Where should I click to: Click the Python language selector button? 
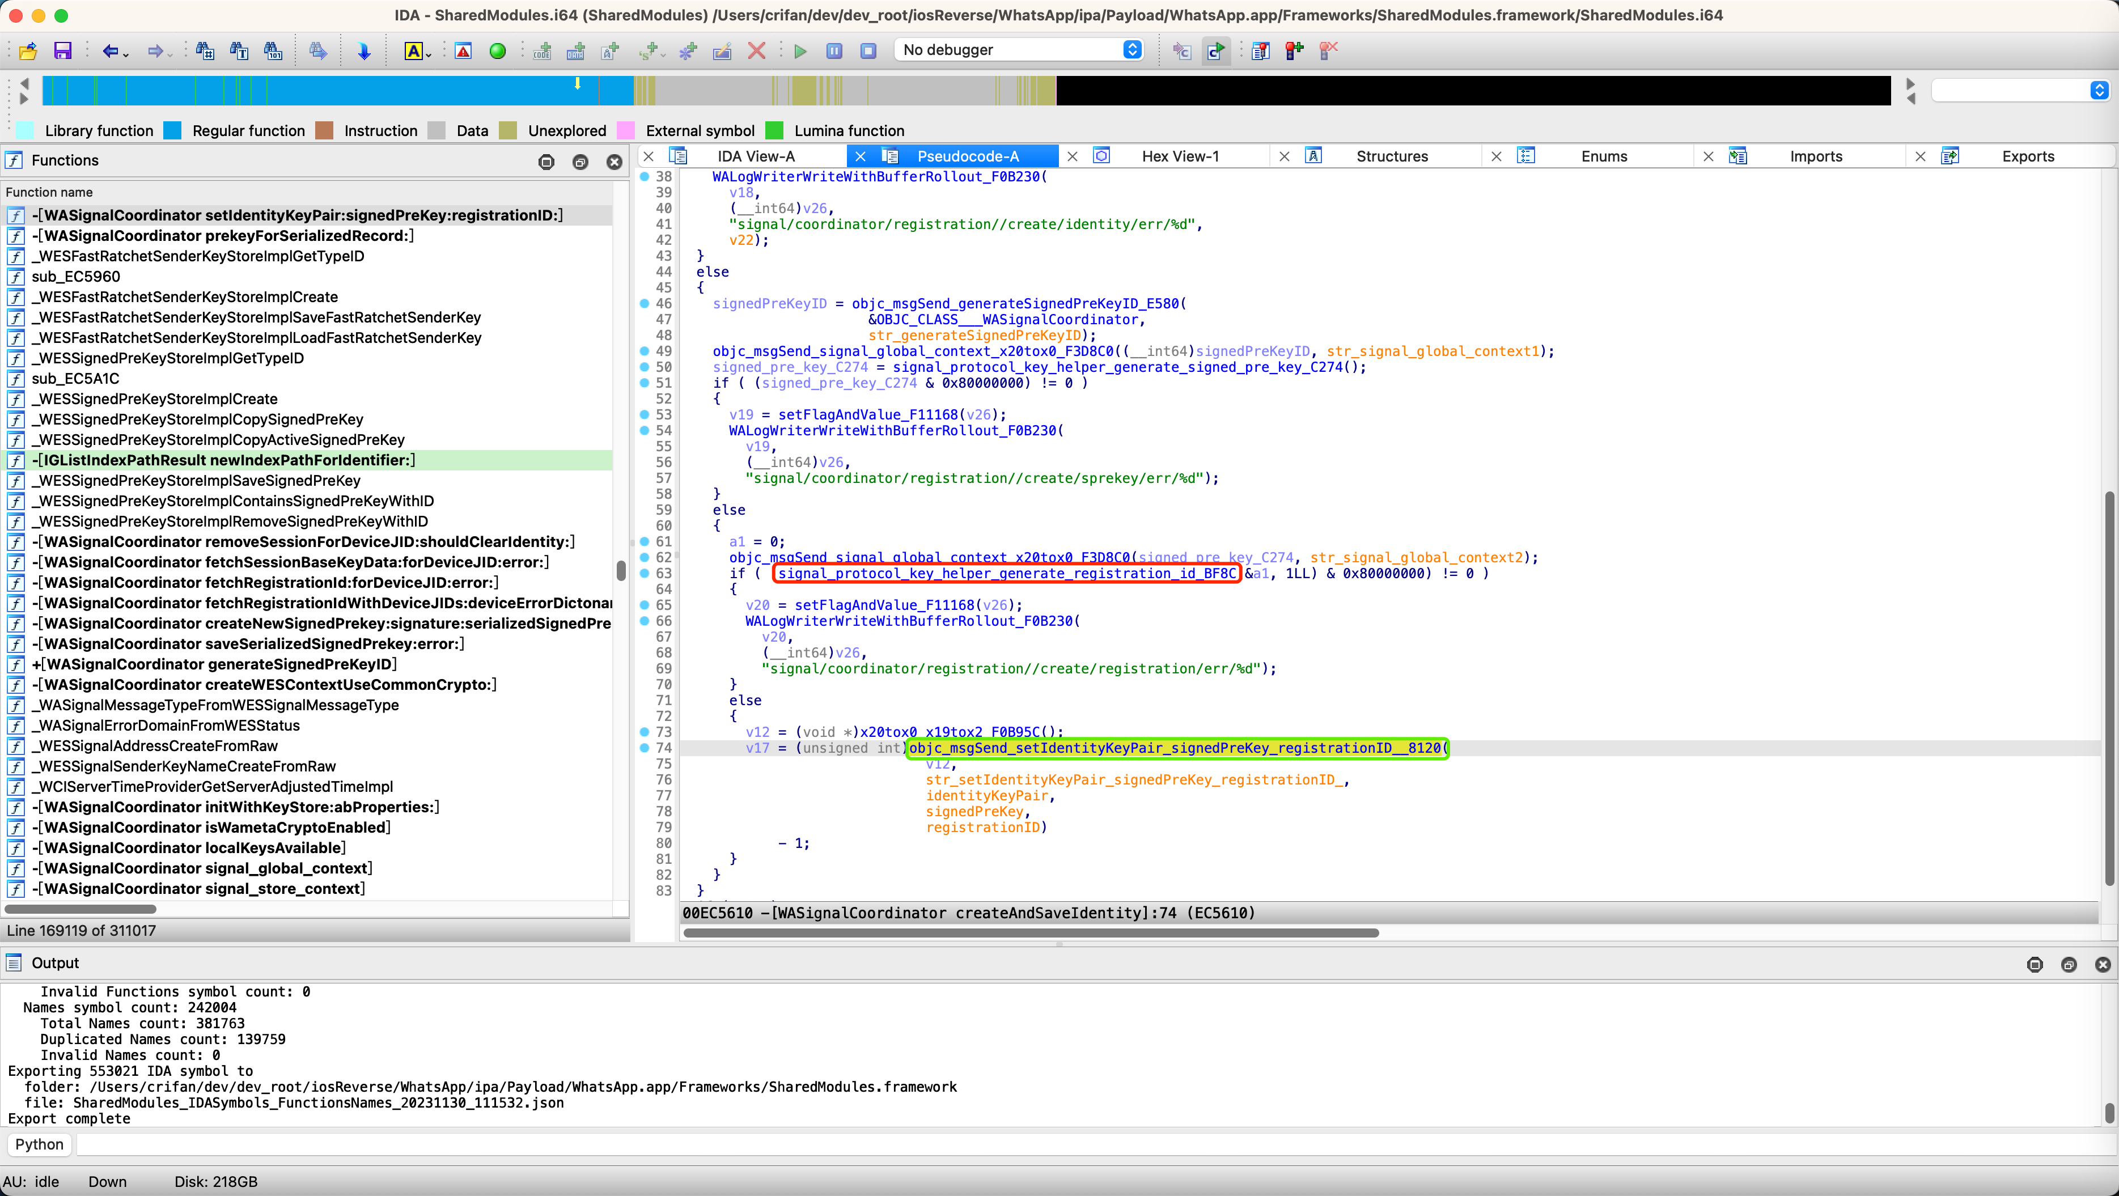[x=39, y=1144]
